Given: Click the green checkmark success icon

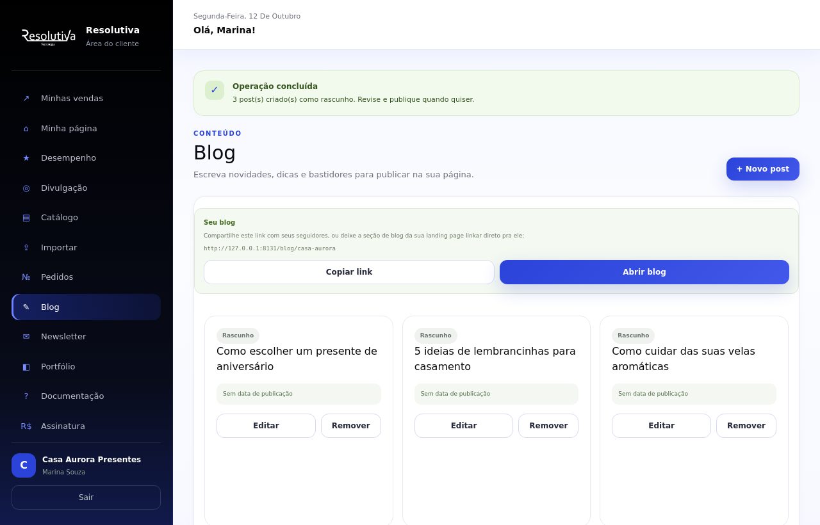Looking at the screenshot, I should (215, 90).
